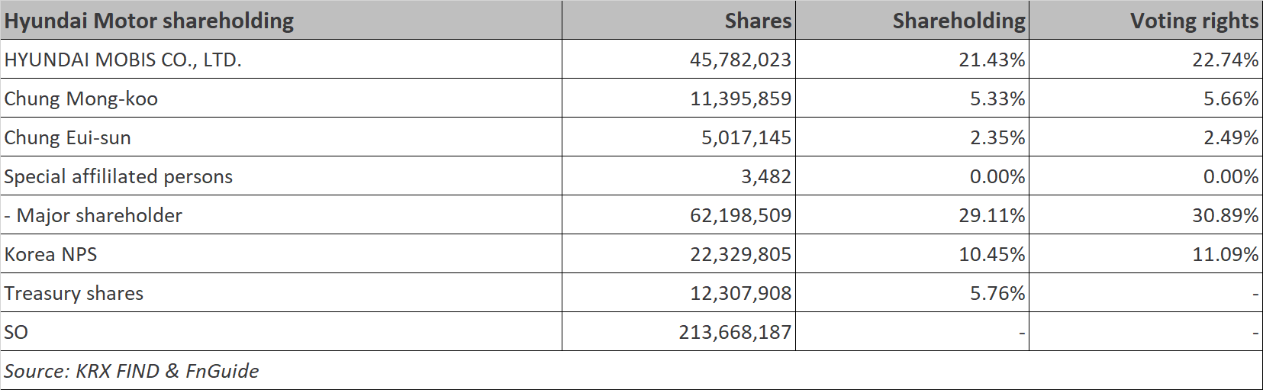Select the 30.89% voting rights cell
This screenshot has height=390, width=1263.
point(1225,215)
